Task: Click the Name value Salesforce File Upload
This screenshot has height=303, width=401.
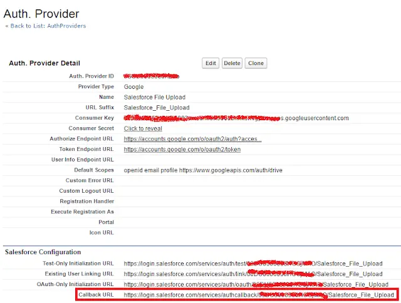Action: tap(155, 97)
